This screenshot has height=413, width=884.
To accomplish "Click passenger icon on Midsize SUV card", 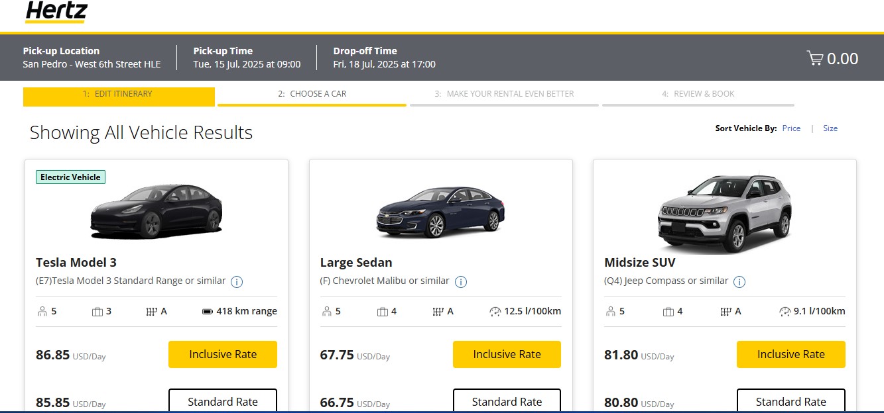I will 611,312.
